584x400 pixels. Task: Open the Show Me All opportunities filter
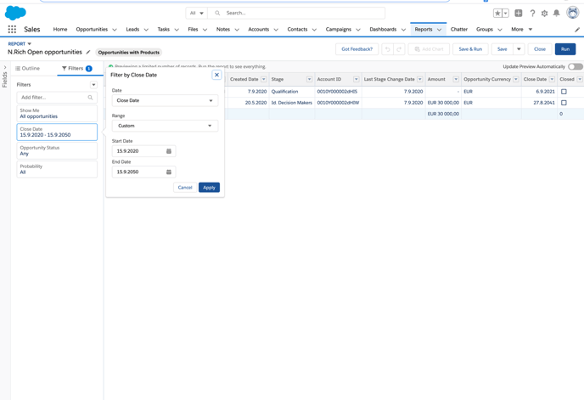click(x=57, y=113)
